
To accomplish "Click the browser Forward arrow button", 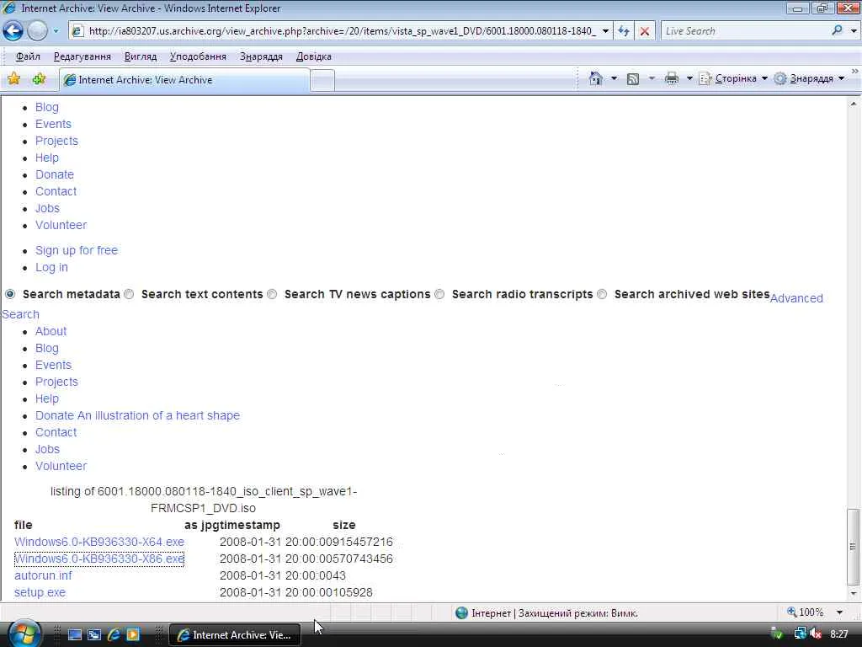I will tap(37, 31).
